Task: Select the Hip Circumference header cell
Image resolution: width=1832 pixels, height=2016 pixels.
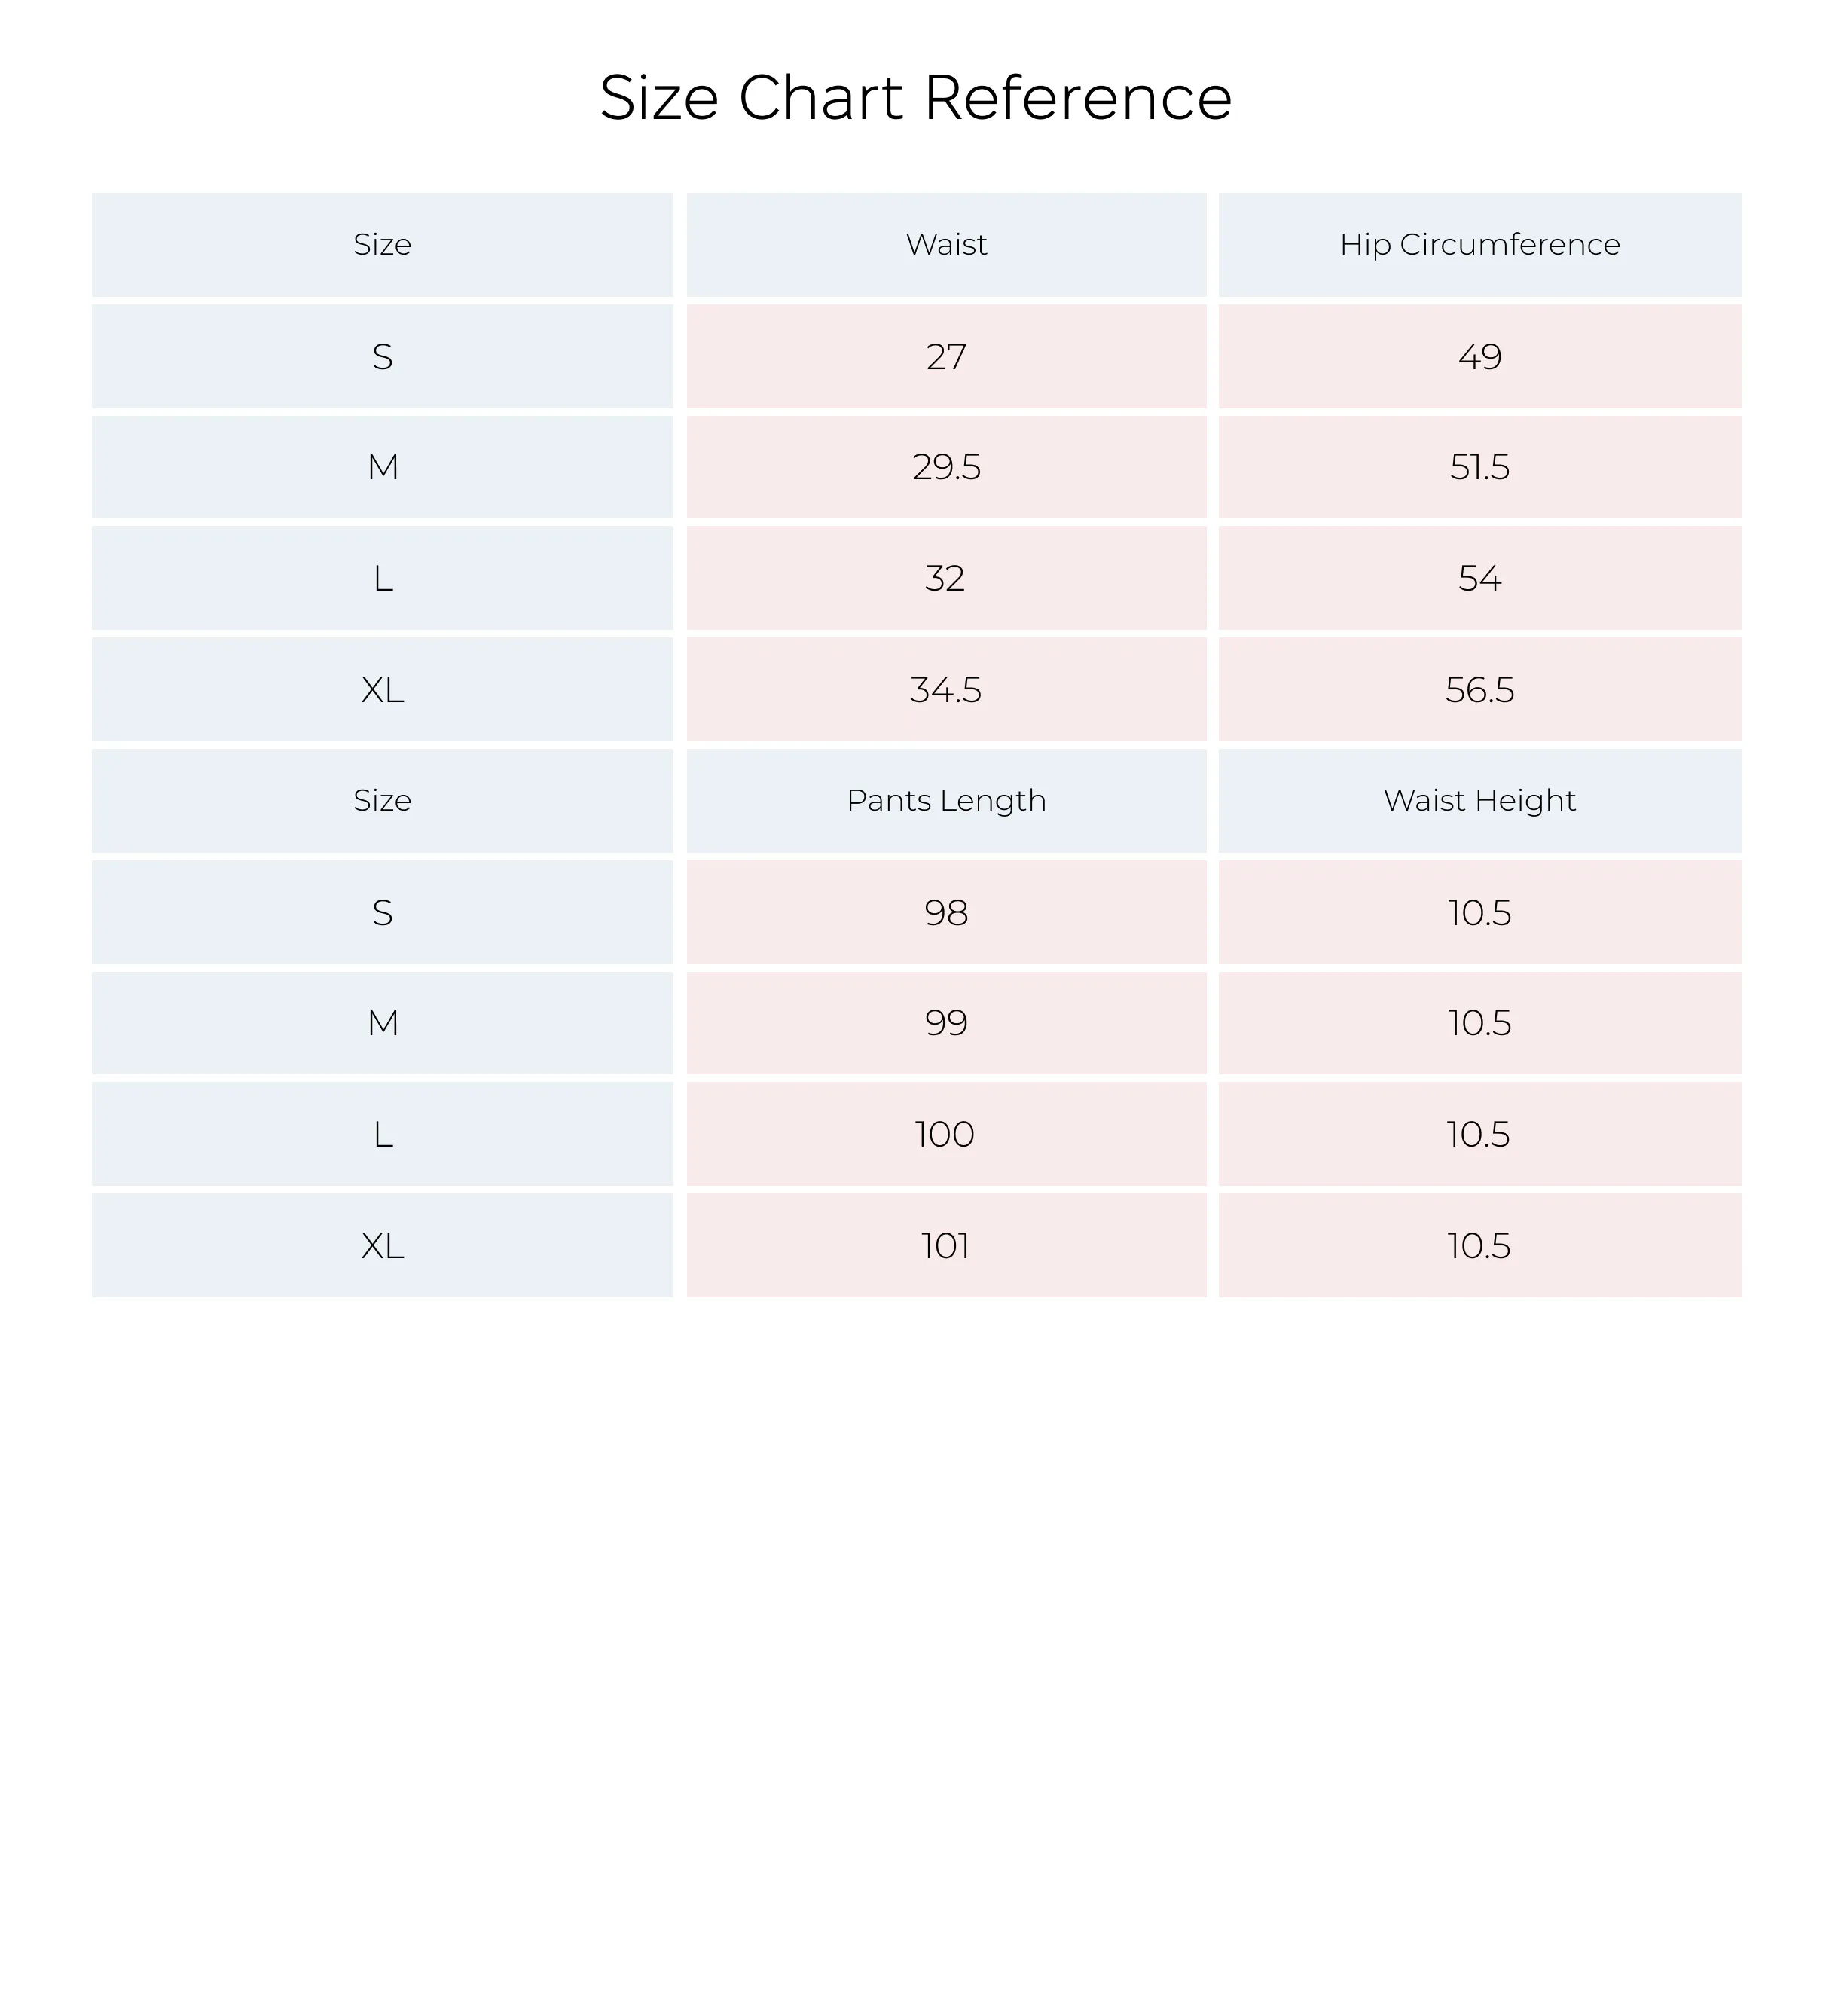Action: click(1479, 245)
